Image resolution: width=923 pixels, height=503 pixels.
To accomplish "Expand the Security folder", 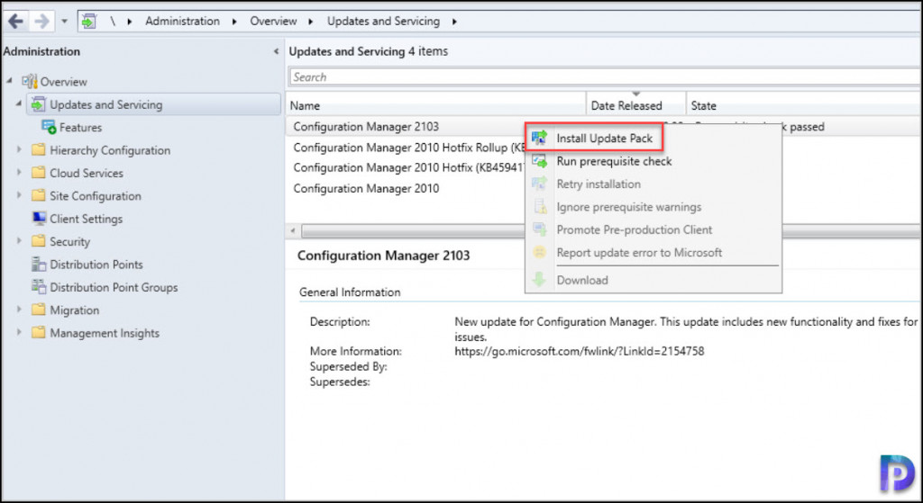I will [x=20, y=241].
